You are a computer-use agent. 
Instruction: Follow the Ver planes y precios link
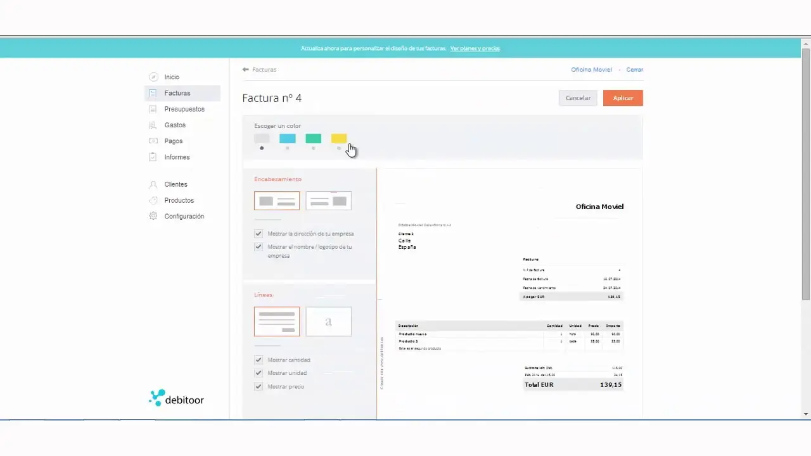475,48
